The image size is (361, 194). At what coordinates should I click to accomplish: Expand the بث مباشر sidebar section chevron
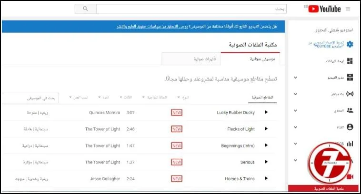click(296, 94)
